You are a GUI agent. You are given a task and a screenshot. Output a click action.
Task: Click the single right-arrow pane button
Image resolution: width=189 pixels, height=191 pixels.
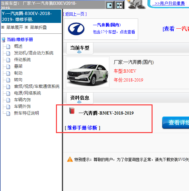point(110,5)
